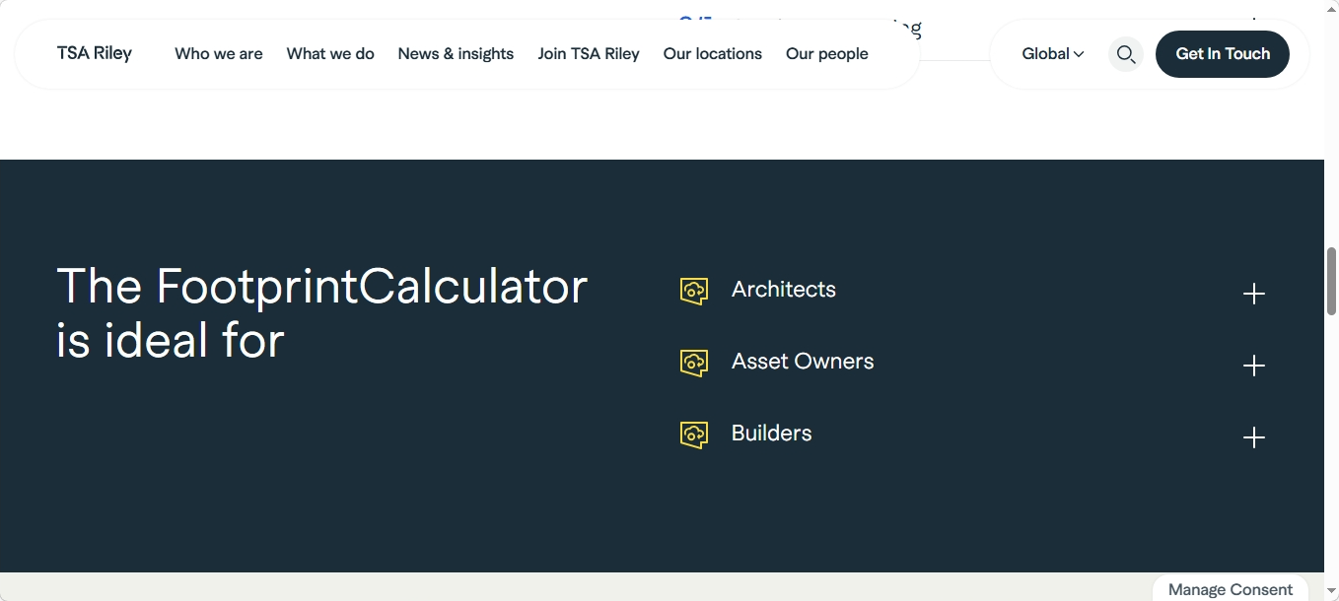Go to News & insights
Screen dimensions: 1339x601
coord(456,54)
